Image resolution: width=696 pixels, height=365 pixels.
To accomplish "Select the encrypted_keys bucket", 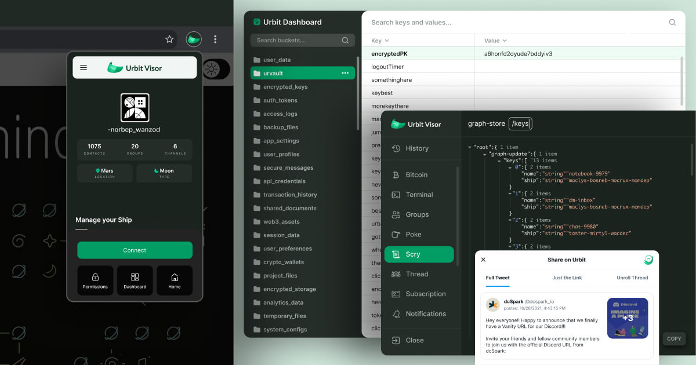I will click(x=302, y=87).
